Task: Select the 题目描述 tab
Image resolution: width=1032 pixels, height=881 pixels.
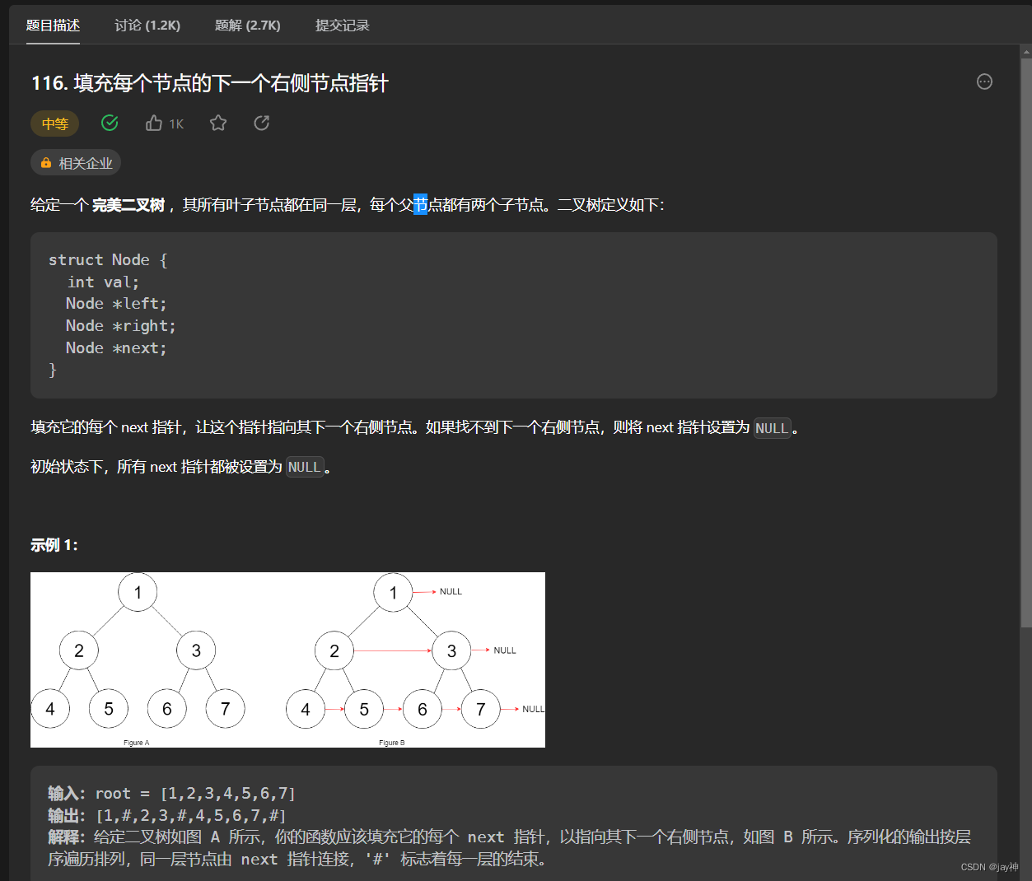Action: pos(53,25)
